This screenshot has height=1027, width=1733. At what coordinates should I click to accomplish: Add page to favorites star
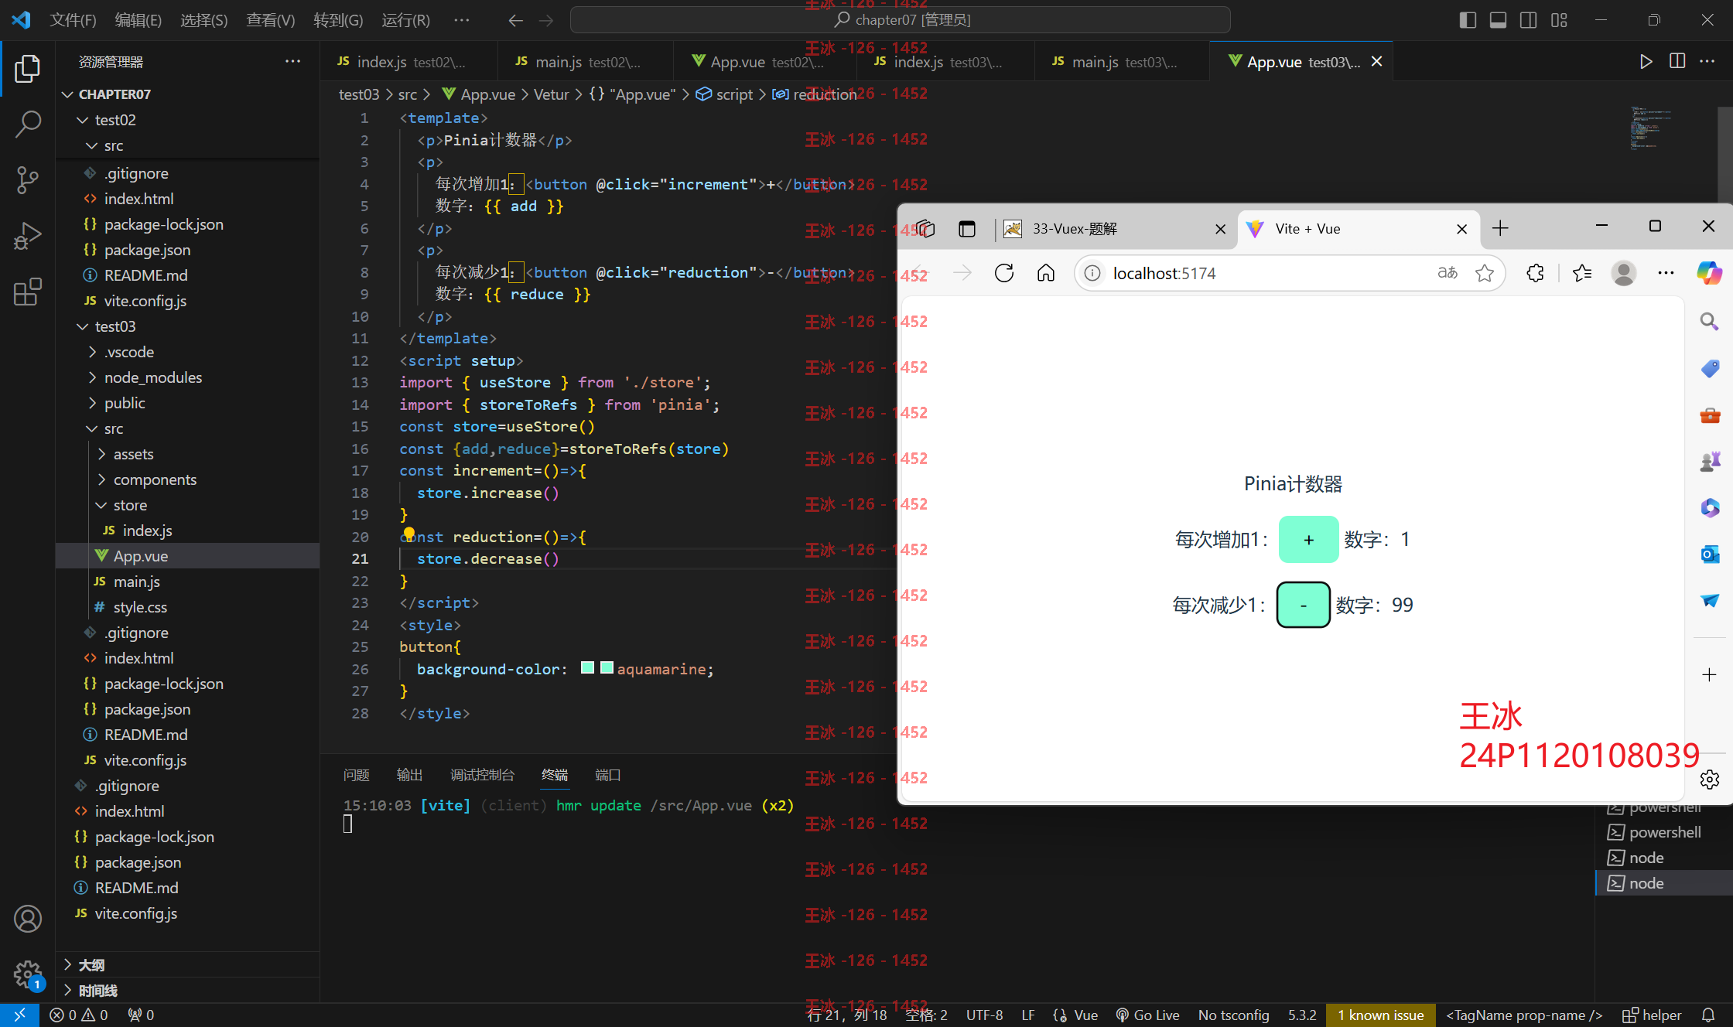(x=1484, y=273)
